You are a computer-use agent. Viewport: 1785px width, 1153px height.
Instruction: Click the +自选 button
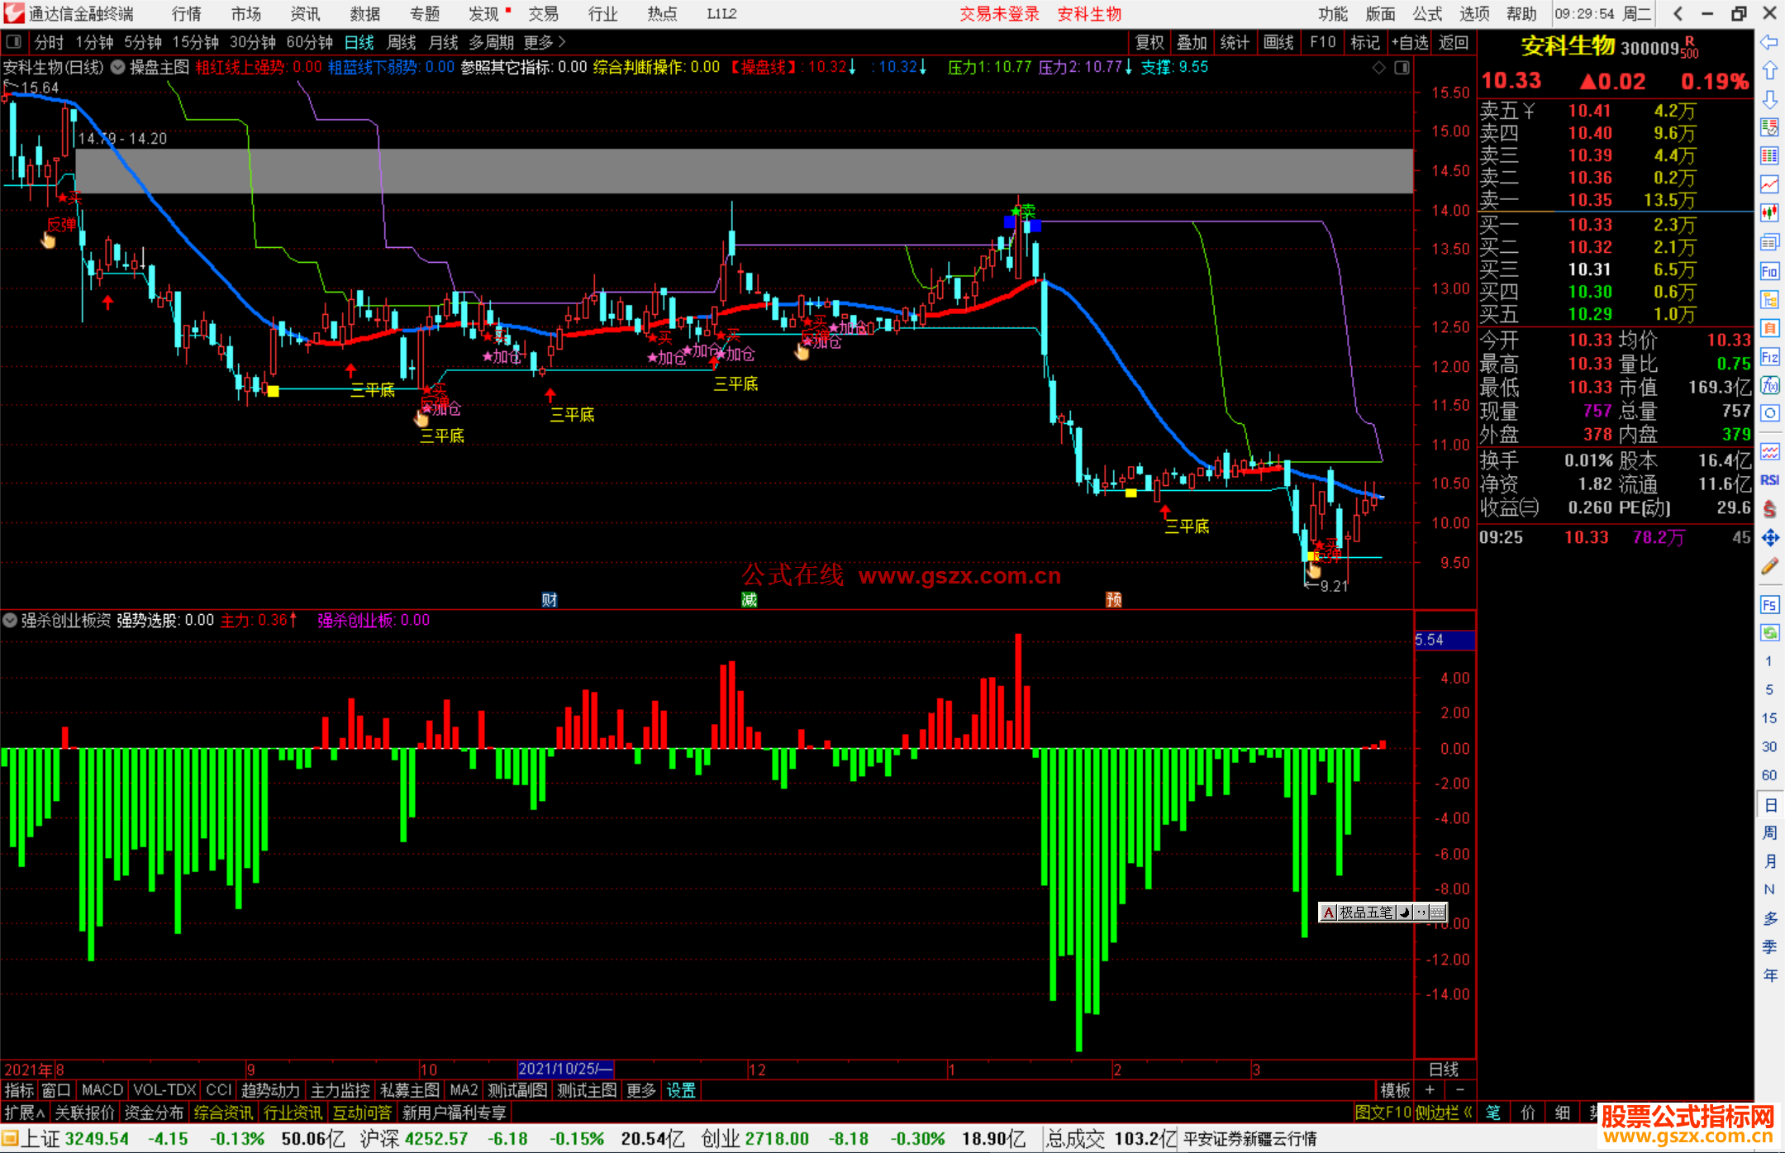click(x=1409, y=42)
